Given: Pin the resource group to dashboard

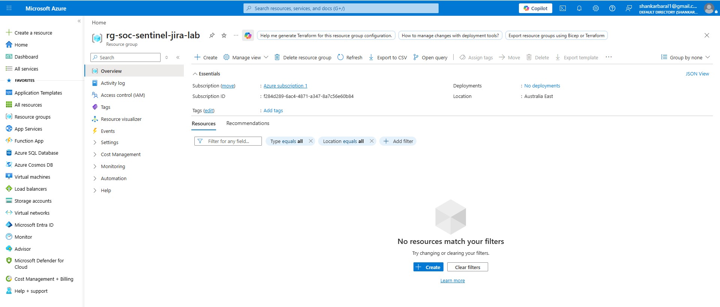Looking at the screenshot, I should coord(212,35).
